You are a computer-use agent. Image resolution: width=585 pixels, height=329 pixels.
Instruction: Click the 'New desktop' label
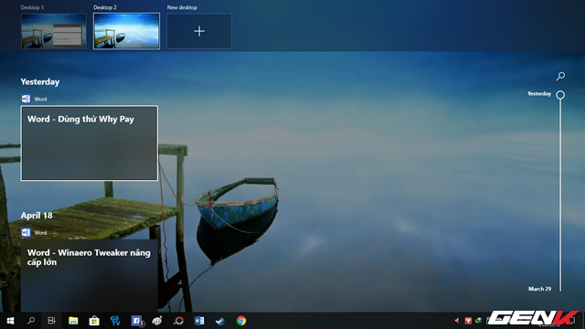[182, 7]
